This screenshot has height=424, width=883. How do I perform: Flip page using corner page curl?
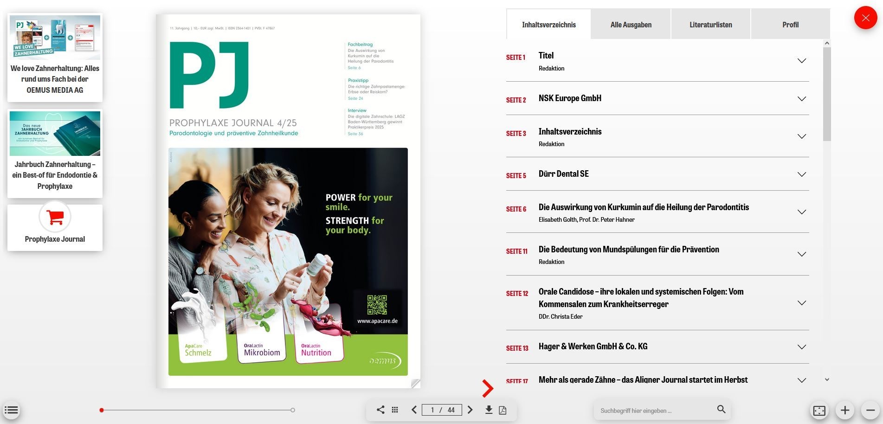[x=416, y=383]
